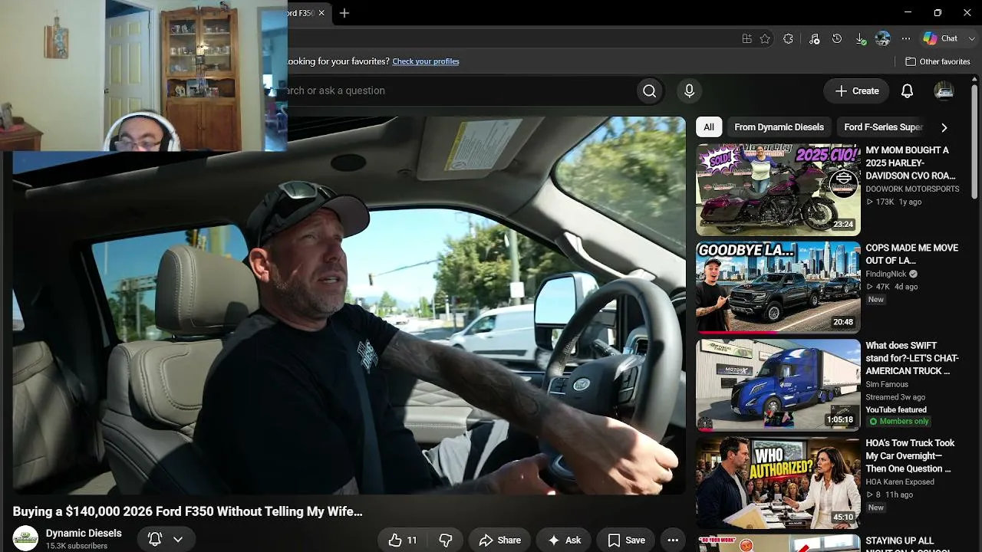This screenshot has height=552, width=982.
Task: Open browser settings and more ellipsis
Action: pos(906,38)
